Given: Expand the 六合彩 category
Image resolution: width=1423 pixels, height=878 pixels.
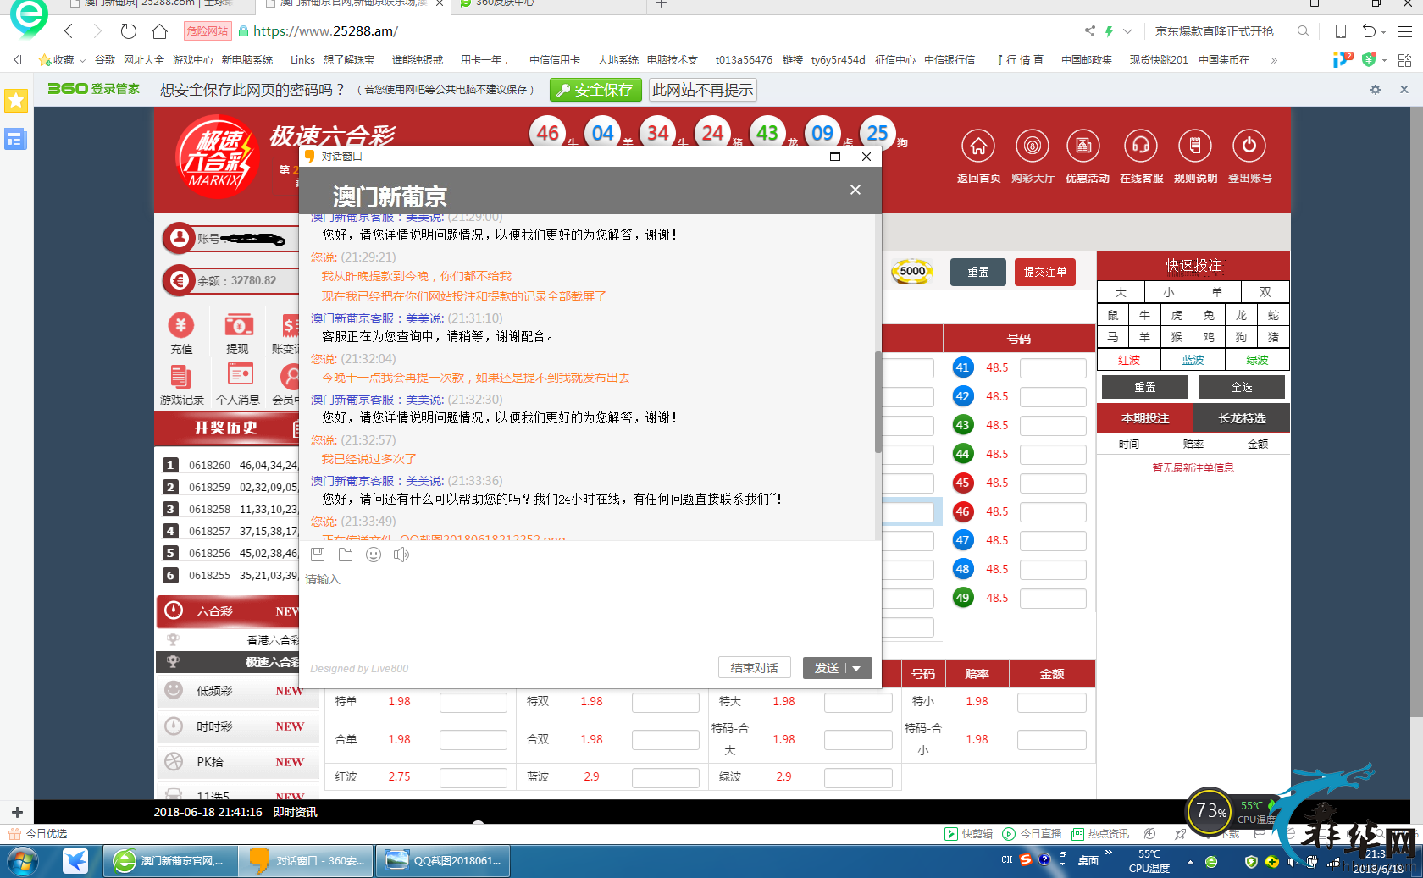Looking at the screenshot, I should [229, 611].
